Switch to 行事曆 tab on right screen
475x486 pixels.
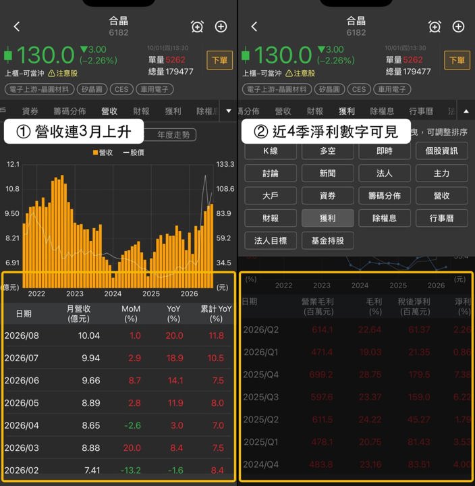pyautogui.click(x=421, y=111)
